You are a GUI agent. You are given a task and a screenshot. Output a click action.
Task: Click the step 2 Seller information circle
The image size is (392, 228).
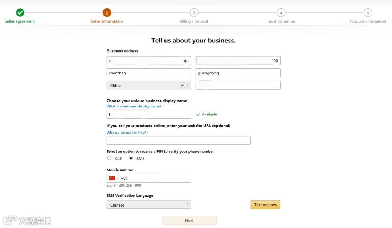107,13
